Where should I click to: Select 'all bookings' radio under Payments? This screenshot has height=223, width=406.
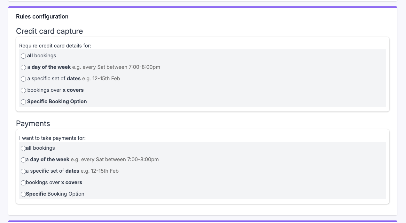23,148
